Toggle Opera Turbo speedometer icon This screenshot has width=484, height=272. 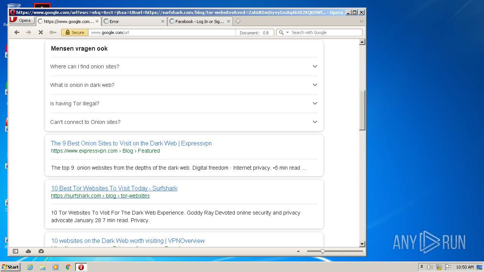point(41,251)
